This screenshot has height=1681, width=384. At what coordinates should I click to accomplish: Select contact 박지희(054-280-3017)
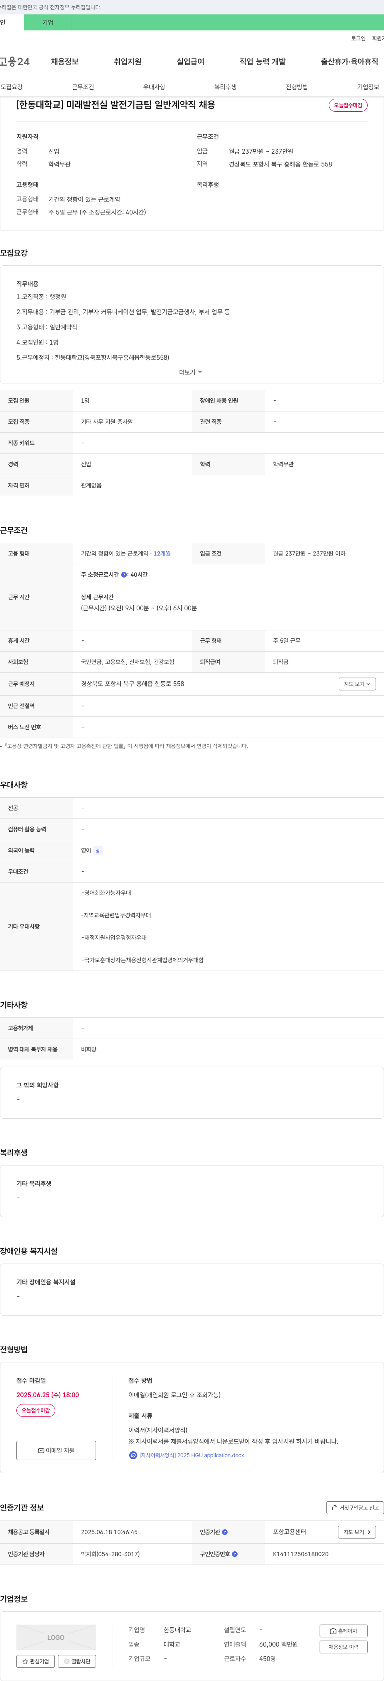[110, 1554]
